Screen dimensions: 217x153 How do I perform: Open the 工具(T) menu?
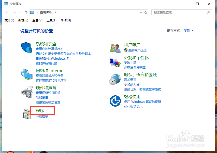click(51, 20)
